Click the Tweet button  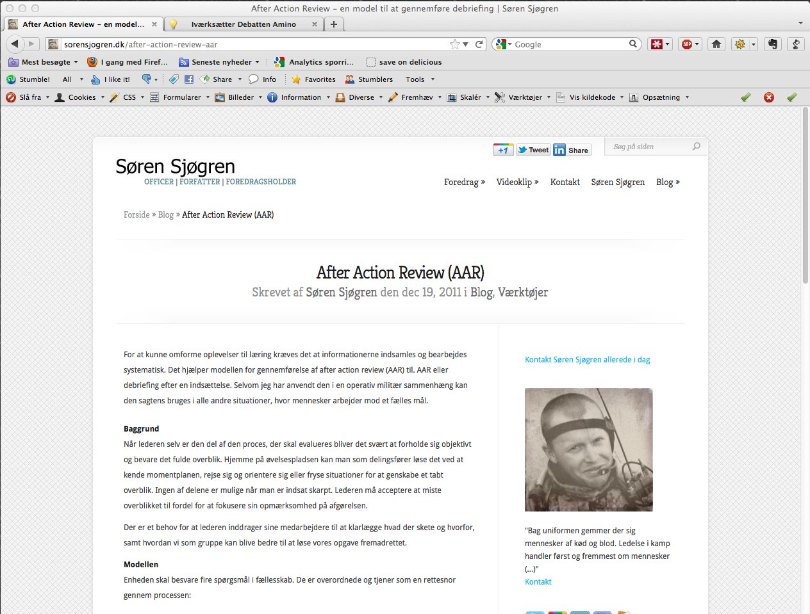pyautogui.click(x=533, y=150)
